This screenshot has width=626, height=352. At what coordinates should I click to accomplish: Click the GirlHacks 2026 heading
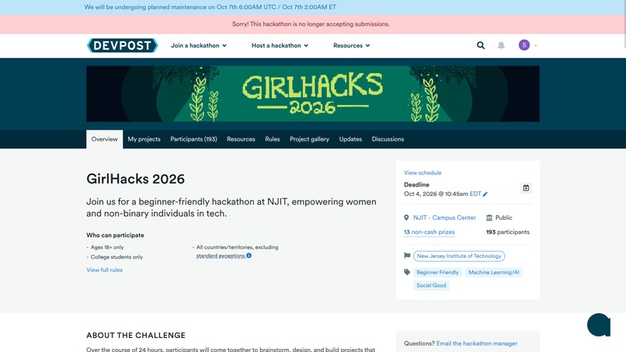point(135,179)
